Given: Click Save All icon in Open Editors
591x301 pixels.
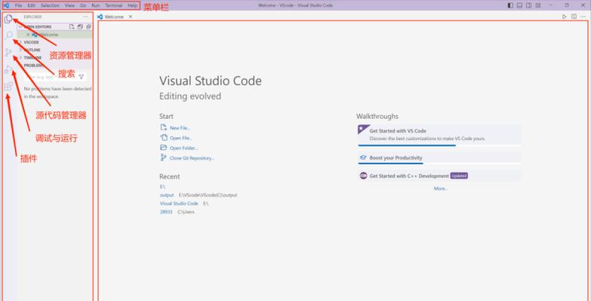Looking at the screenshot, I should (x=80, y=26).
